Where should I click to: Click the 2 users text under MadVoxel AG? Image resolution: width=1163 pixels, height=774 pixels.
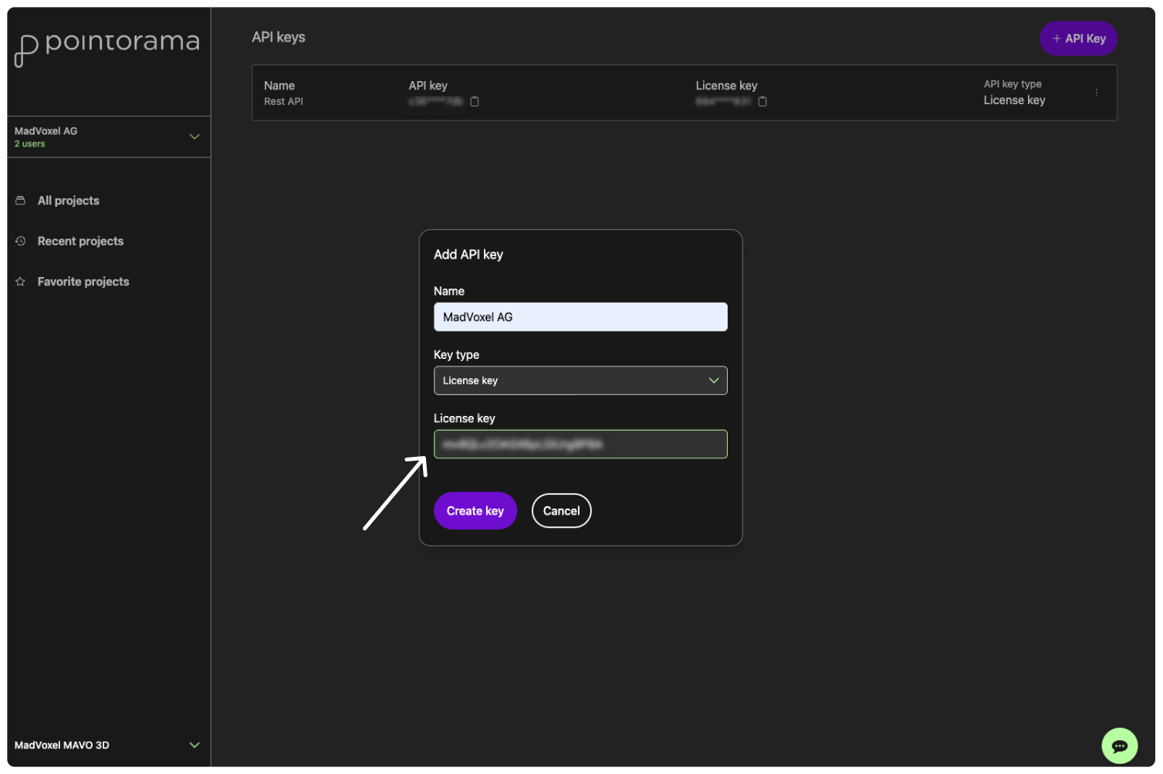(30, 144)
